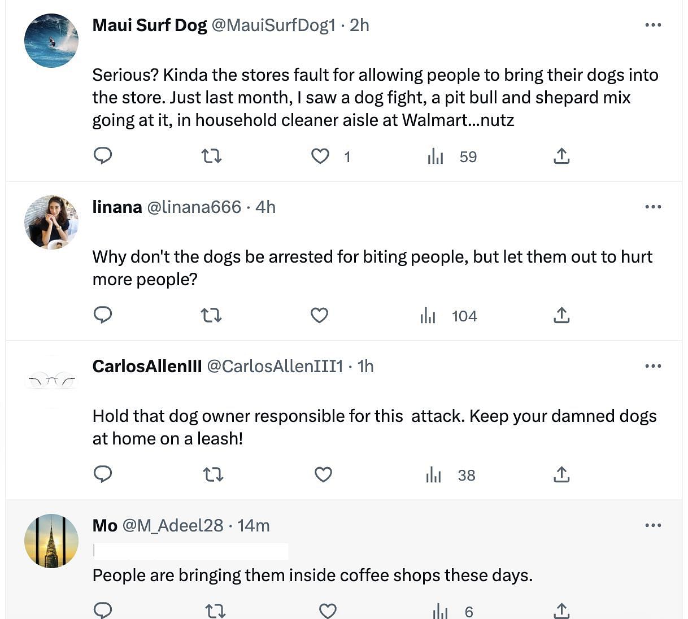
Task: Open more options on linana's tweet
Action: coord(653,207)
